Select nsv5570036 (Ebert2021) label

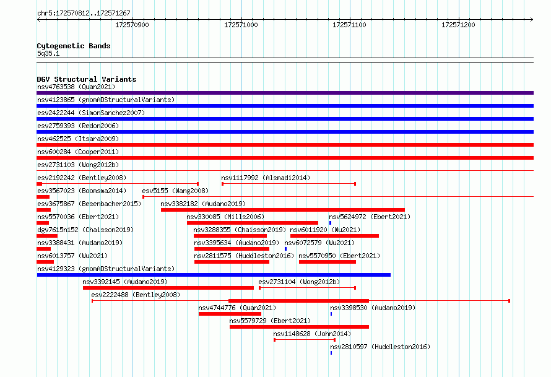(x=78, y=217)
